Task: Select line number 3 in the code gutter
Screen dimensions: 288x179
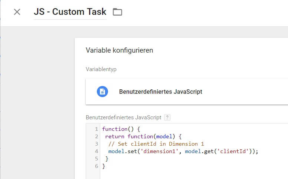Action: (x=96, y=144)
